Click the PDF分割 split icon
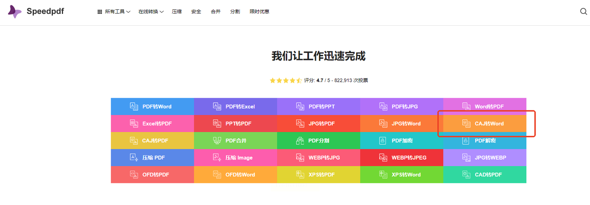Screen dimensions: 590x205 tap(300, 141)
